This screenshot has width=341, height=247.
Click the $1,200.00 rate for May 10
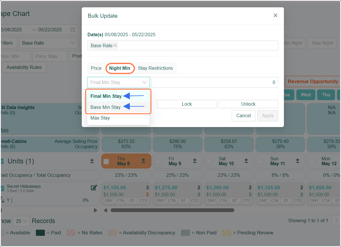[218, 187]
